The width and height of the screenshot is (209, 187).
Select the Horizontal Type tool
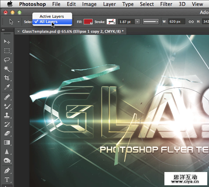[7, 180]
